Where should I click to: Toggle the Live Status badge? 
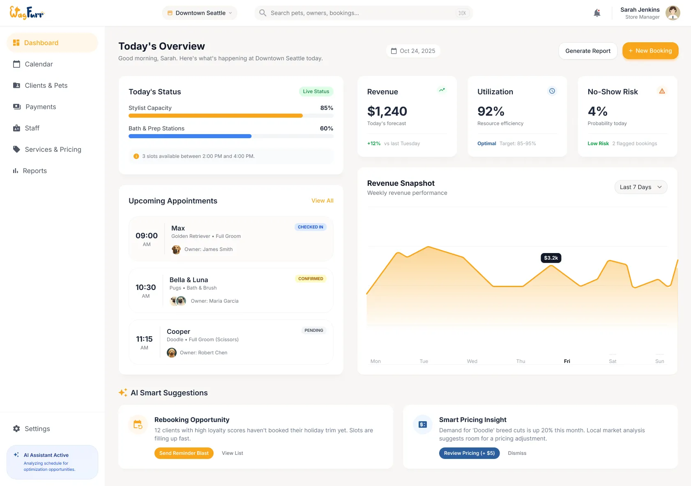(x=316, y=91)
